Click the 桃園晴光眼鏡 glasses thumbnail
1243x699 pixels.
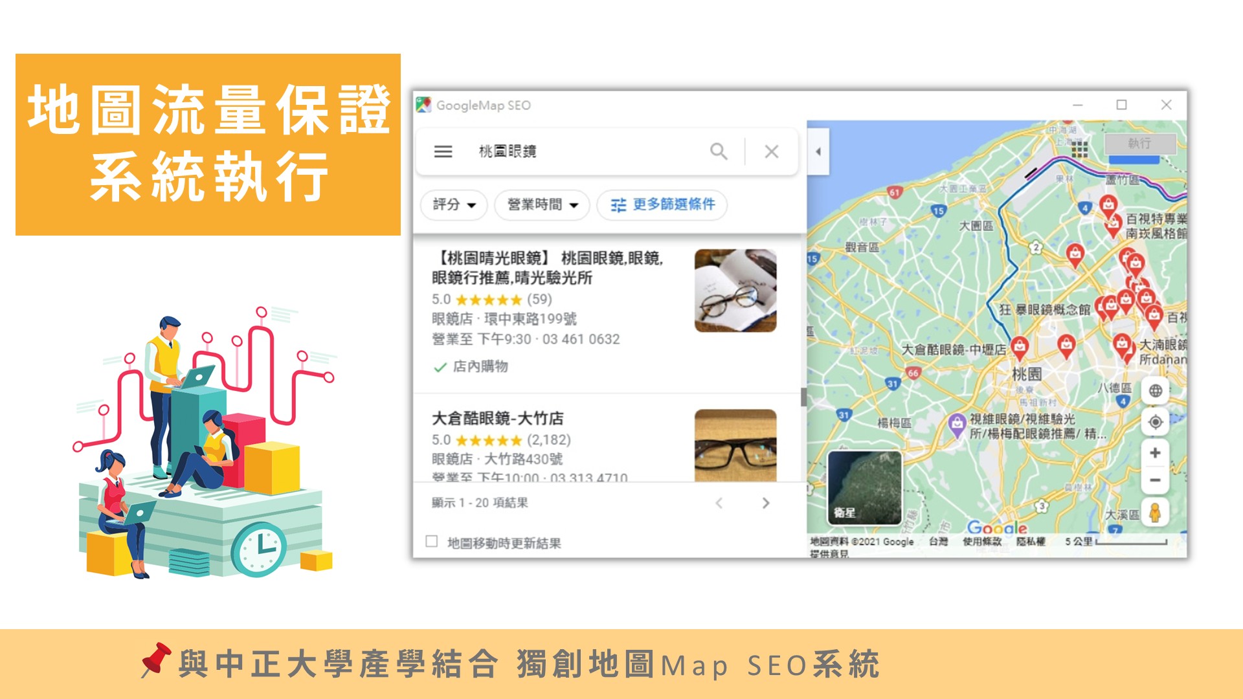[735, 291]
